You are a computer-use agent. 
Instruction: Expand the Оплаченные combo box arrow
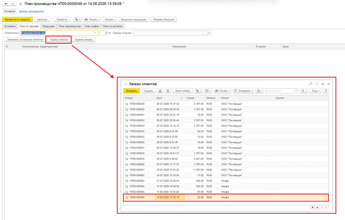coord(95,33)
